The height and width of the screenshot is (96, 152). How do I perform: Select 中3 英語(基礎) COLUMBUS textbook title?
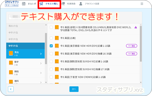(96, 29)
